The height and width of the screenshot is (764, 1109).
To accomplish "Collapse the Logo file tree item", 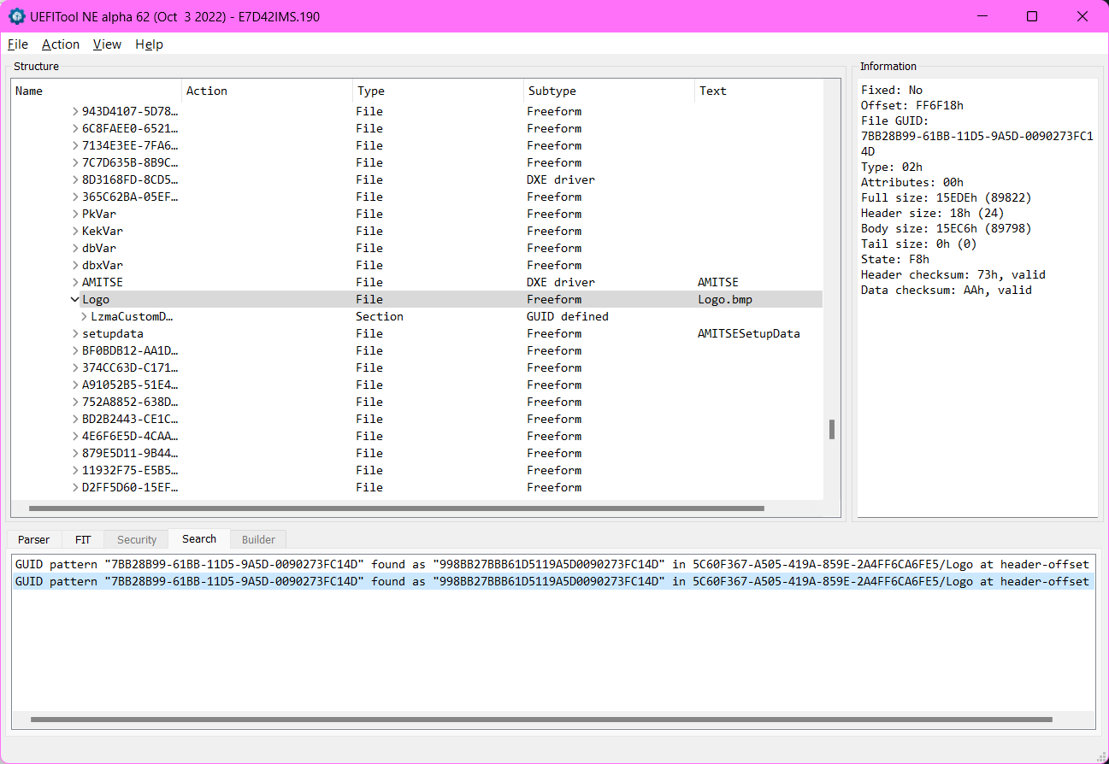I will tap(75, 299).
